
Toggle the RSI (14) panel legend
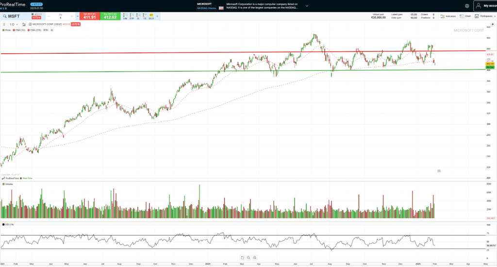[x=8, y=225]
